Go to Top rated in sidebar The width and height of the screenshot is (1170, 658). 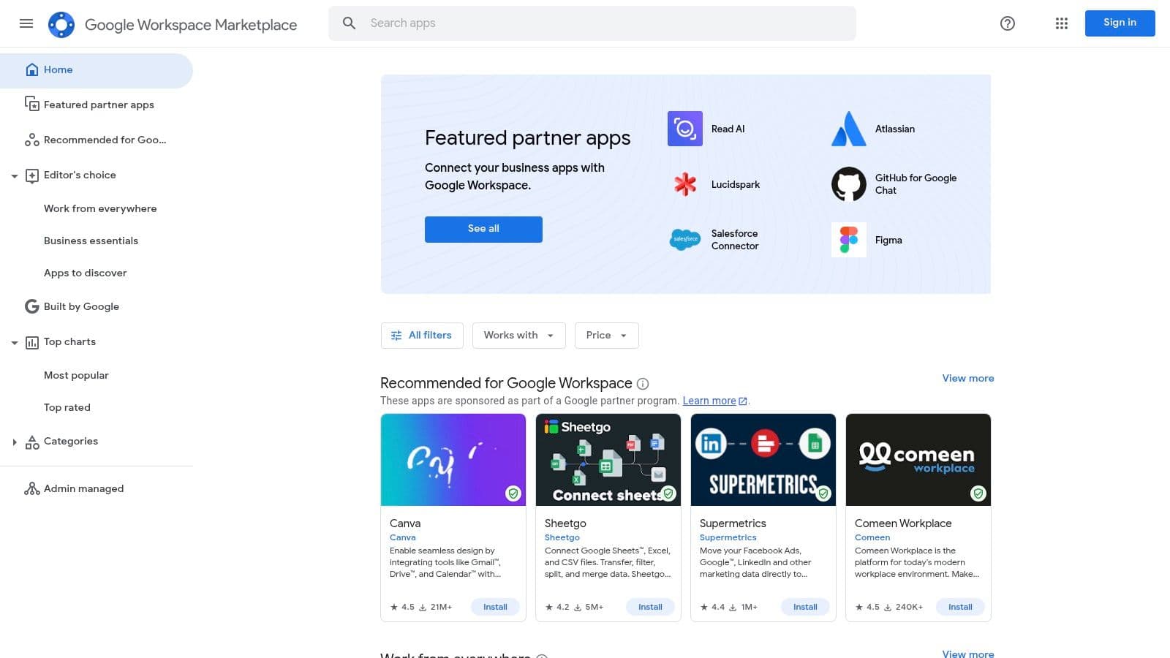67,407
